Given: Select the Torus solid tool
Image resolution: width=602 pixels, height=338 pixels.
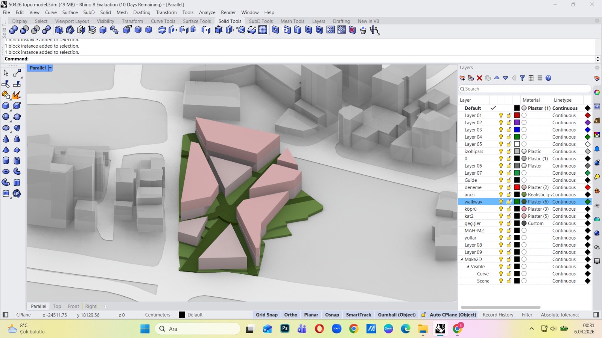Looking at the screenshot, I should point(6,172).
